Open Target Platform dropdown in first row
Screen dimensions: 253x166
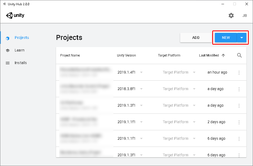194,72
